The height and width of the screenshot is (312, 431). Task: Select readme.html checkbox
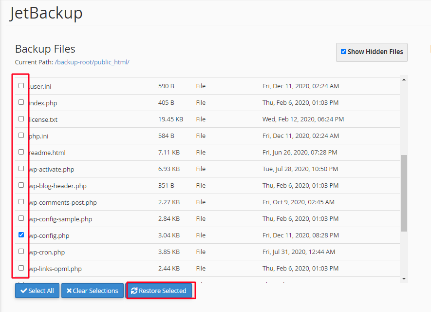point(21,152)
